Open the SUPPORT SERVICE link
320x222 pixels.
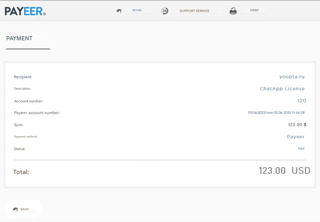194,11
